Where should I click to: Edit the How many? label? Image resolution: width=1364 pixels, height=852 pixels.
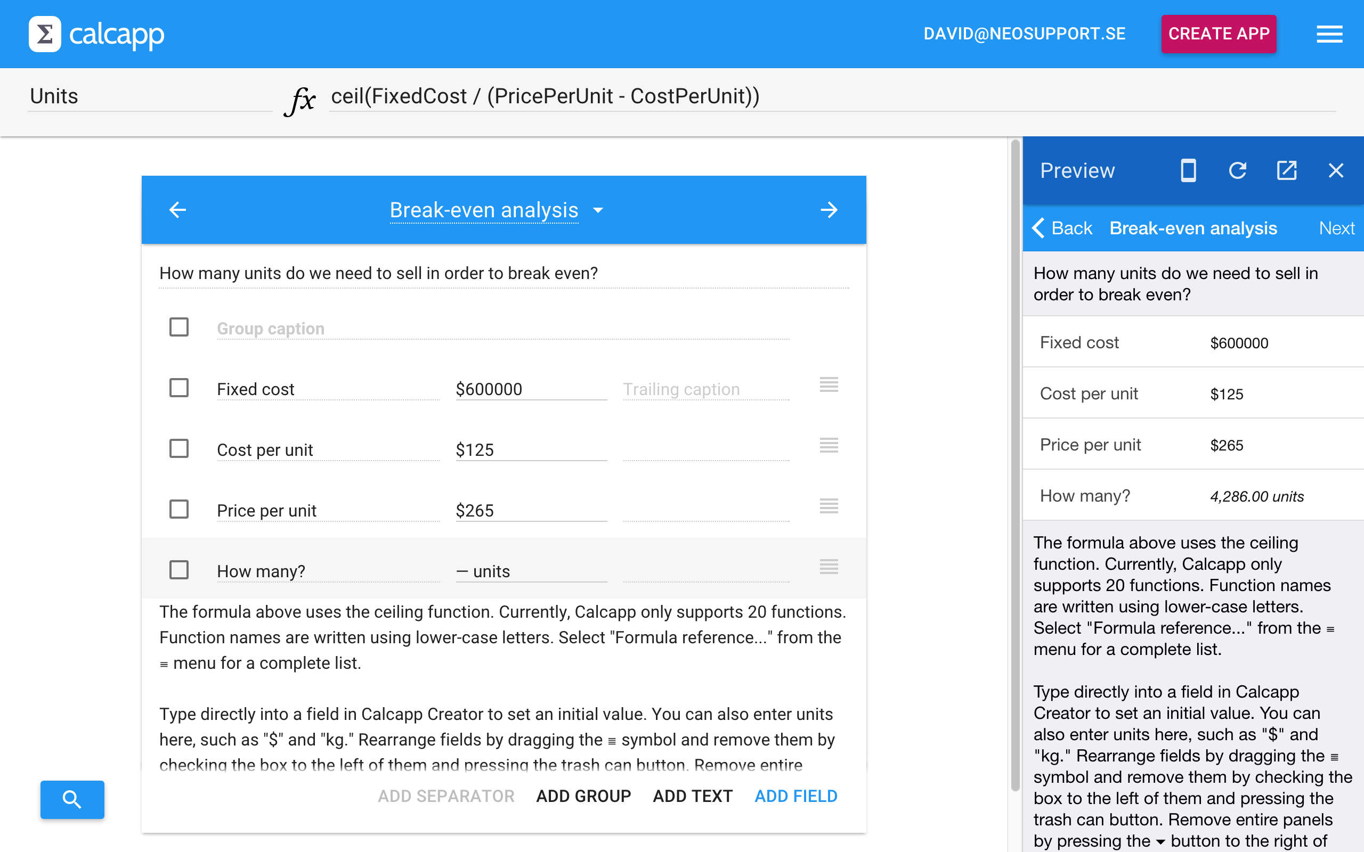click(x=328, y=571)
